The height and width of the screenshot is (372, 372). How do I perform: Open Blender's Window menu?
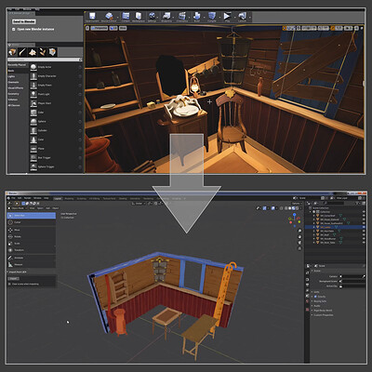click(37, 198)
